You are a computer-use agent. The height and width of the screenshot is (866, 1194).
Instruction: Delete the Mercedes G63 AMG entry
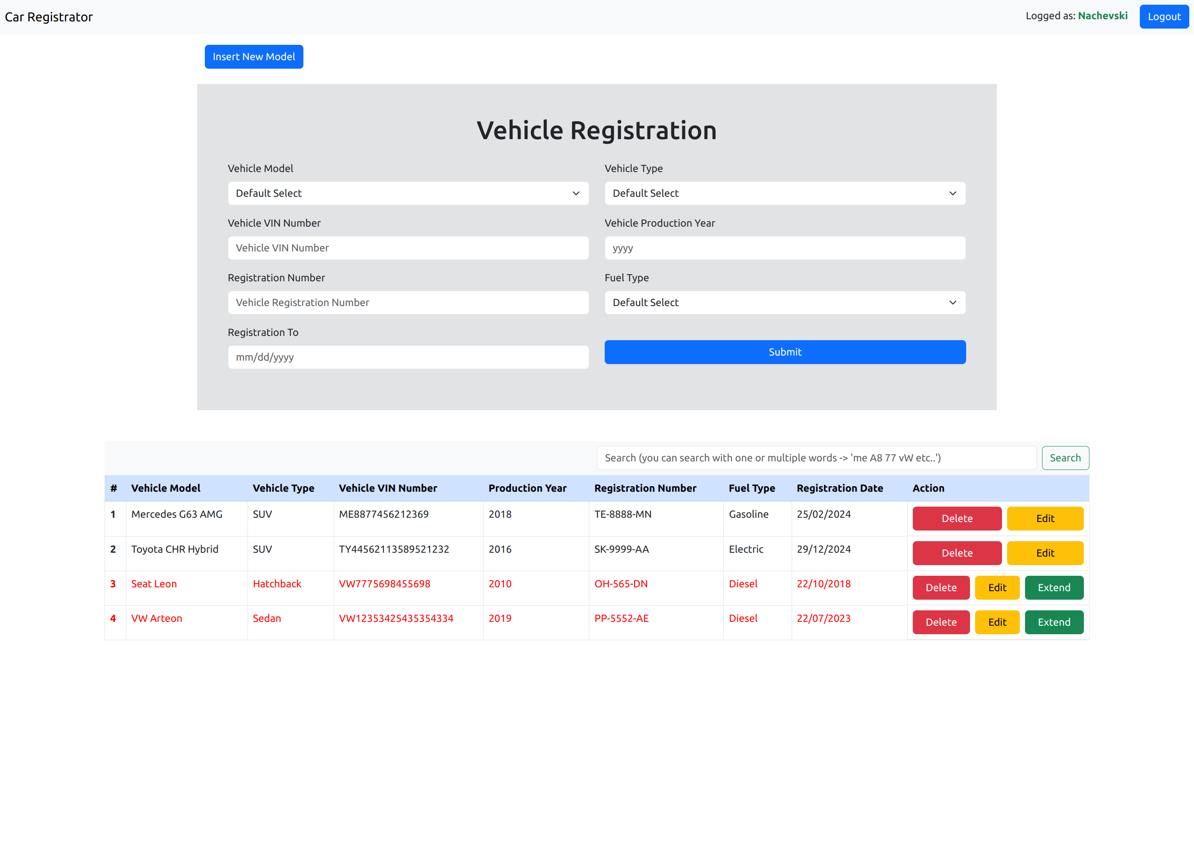(957, 518)
